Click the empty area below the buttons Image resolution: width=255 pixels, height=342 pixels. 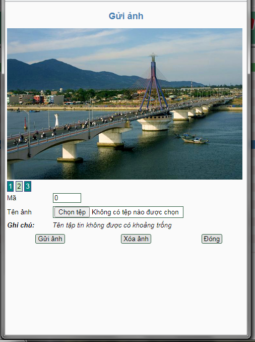point(126,288)
